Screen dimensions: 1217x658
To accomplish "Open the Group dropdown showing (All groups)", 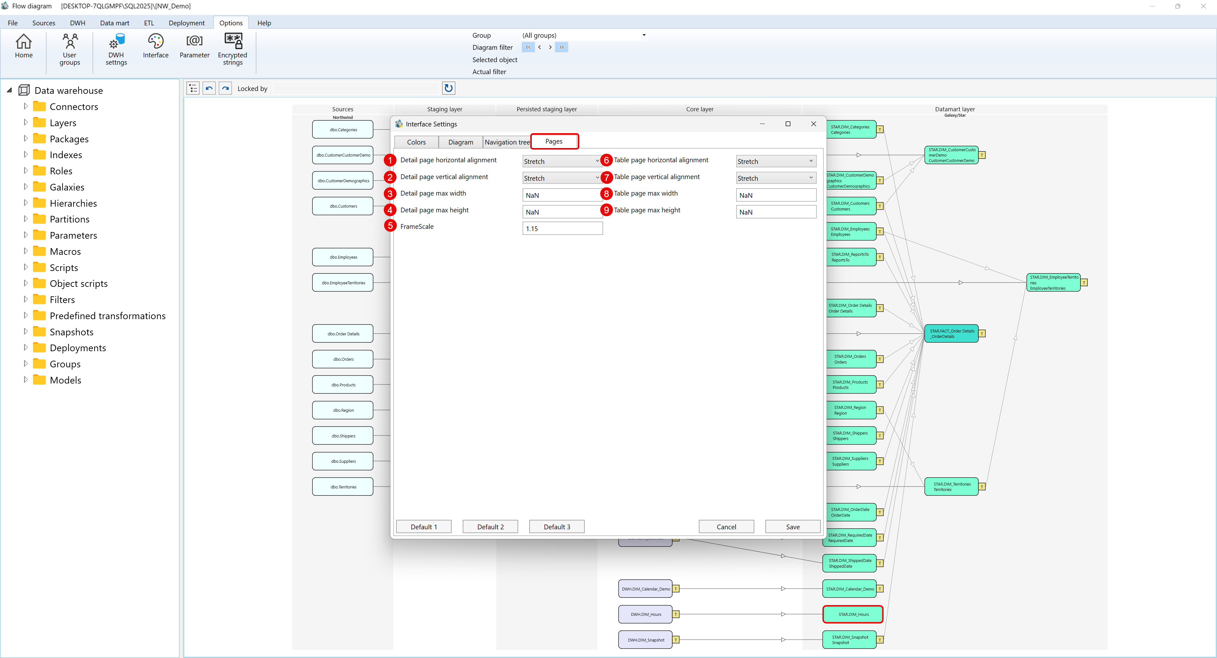I will [643, 35].
